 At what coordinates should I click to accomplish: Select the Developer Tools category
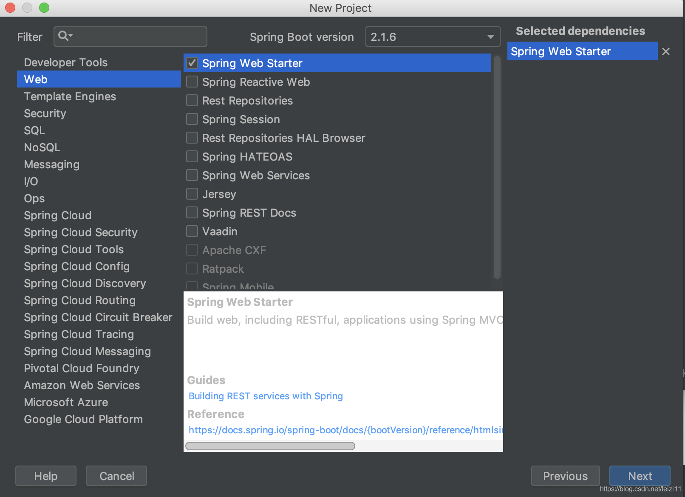tap(99, 62)
